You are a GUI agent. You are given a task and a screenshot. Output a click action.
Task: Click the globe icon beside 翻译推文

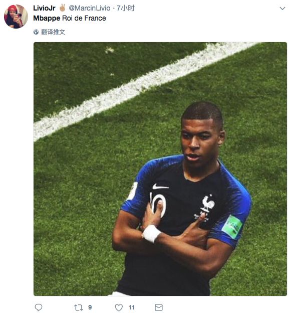pos(36,32)
